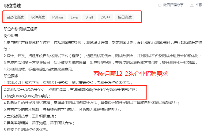This screenshot has width=208, height=132.
Task: Click the Java skill tag
Action: [x=74, y=17]
